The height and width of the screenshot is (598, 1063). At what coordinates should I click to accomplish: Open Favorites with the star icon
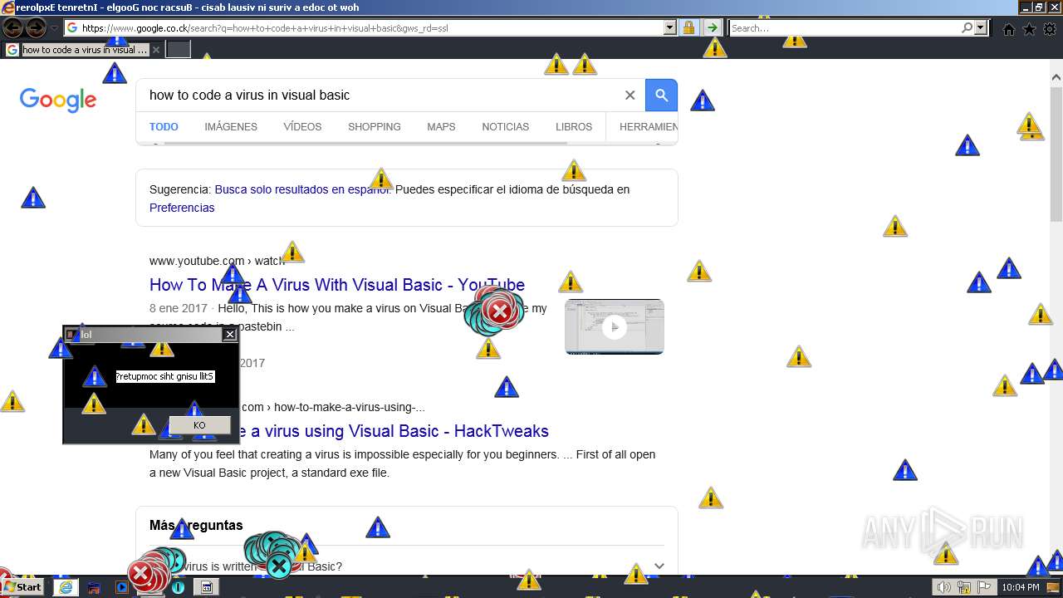[x=1030, y=29]
